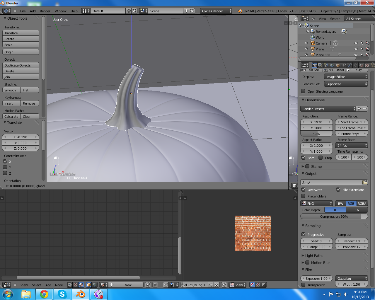The image size is (375, 300).
Task: Launch Blender from the Windows taskbar
Action: [81, 294]
